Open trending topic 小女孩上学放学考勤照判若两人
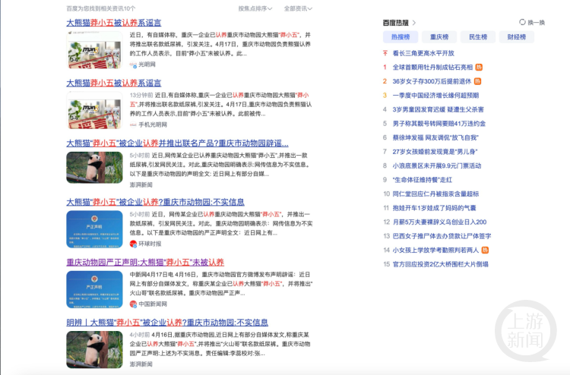 click(x=435, y=250)
